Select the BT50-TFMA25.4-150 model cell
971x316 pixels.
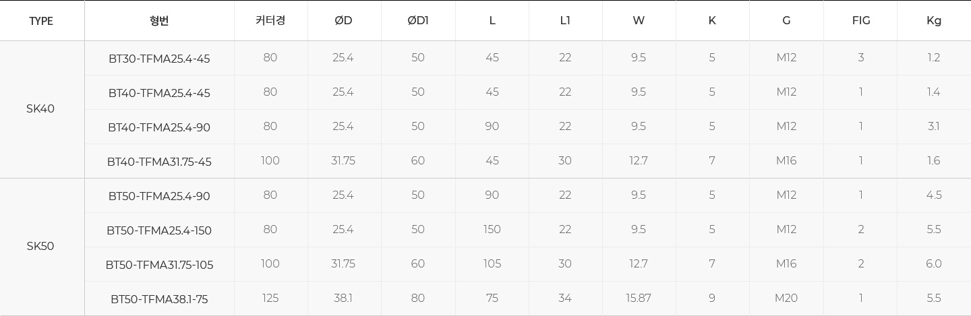click(159, 230)
